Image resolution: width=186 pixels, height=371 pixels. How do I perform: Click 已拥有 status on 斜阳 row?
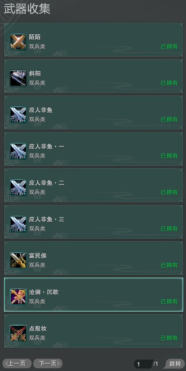pos(169,83)
